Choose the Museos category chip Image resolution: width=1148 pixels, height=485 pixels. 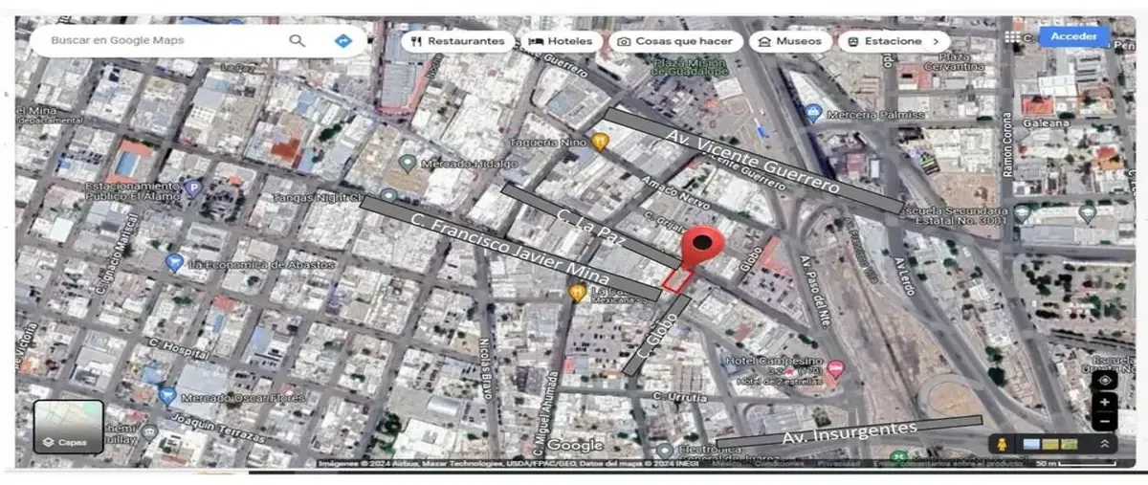(x=789, y=41)
